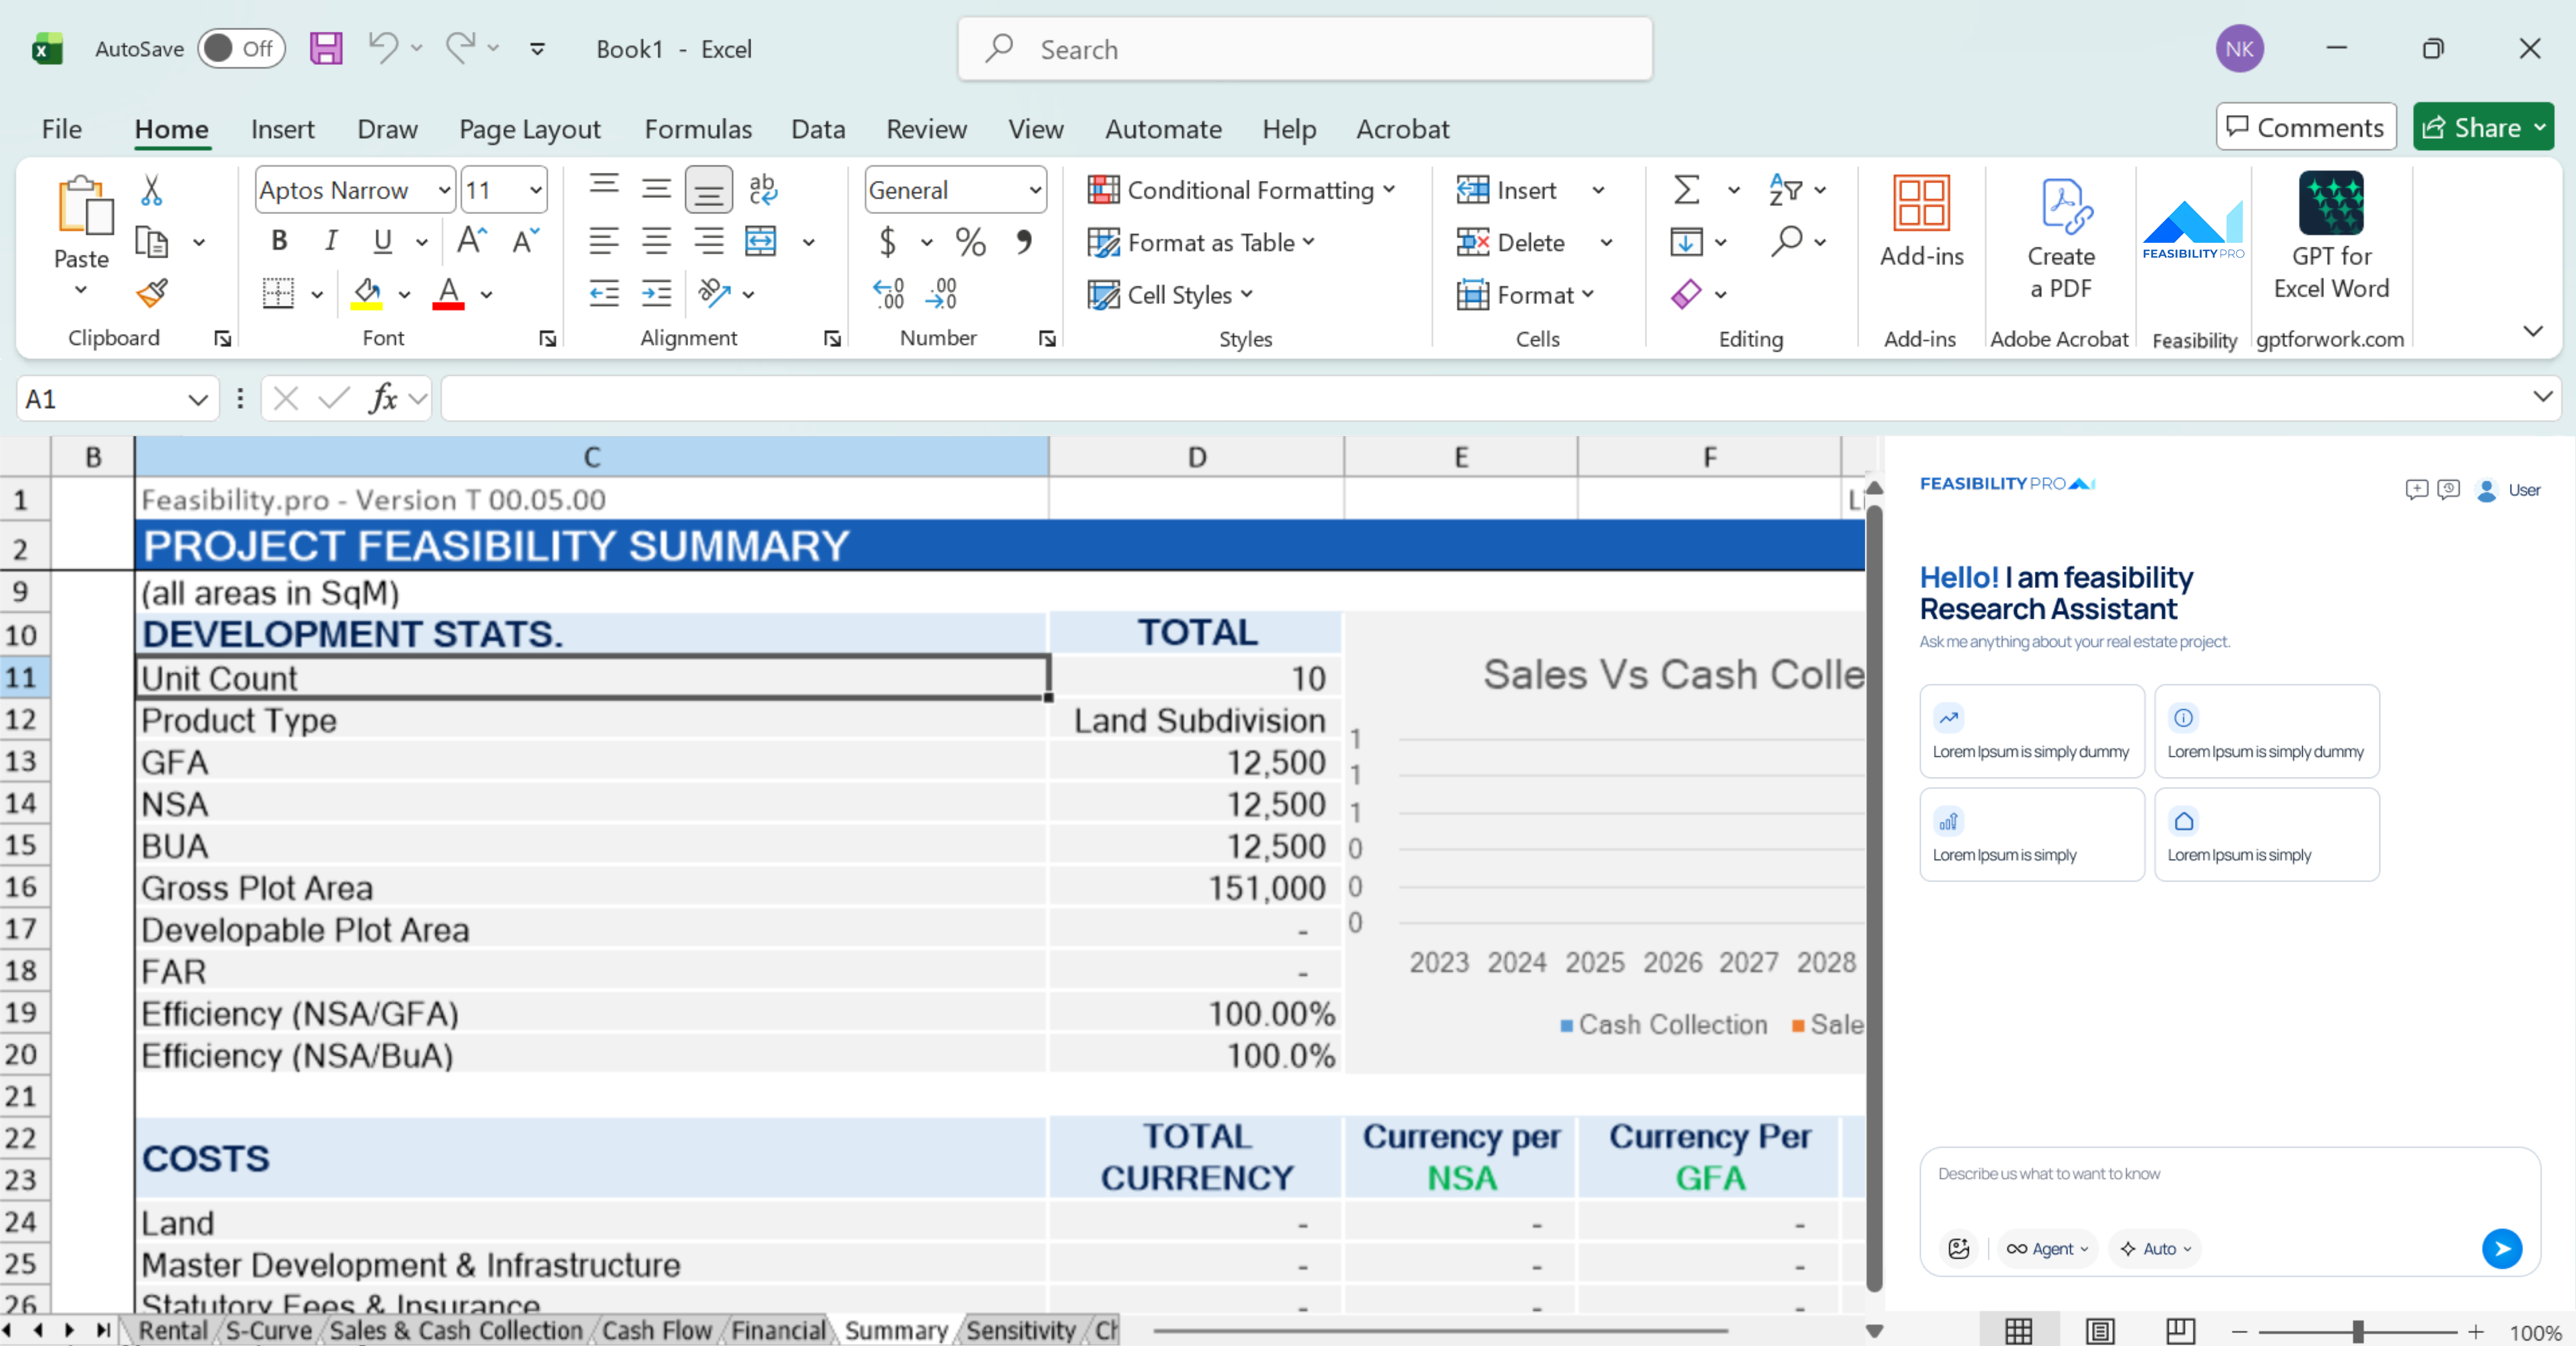Click the Share button
Image resolution: width=2576 pixels, height=1346 pixels.
pos(2483,127)
